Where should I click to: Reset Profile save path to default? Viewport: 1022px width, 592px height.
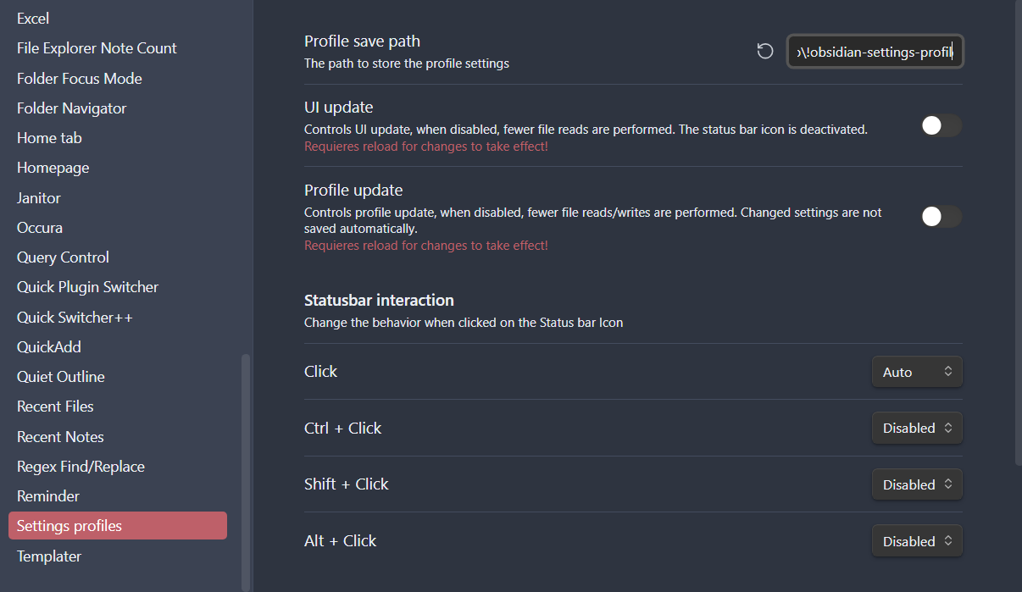[765, 52]
